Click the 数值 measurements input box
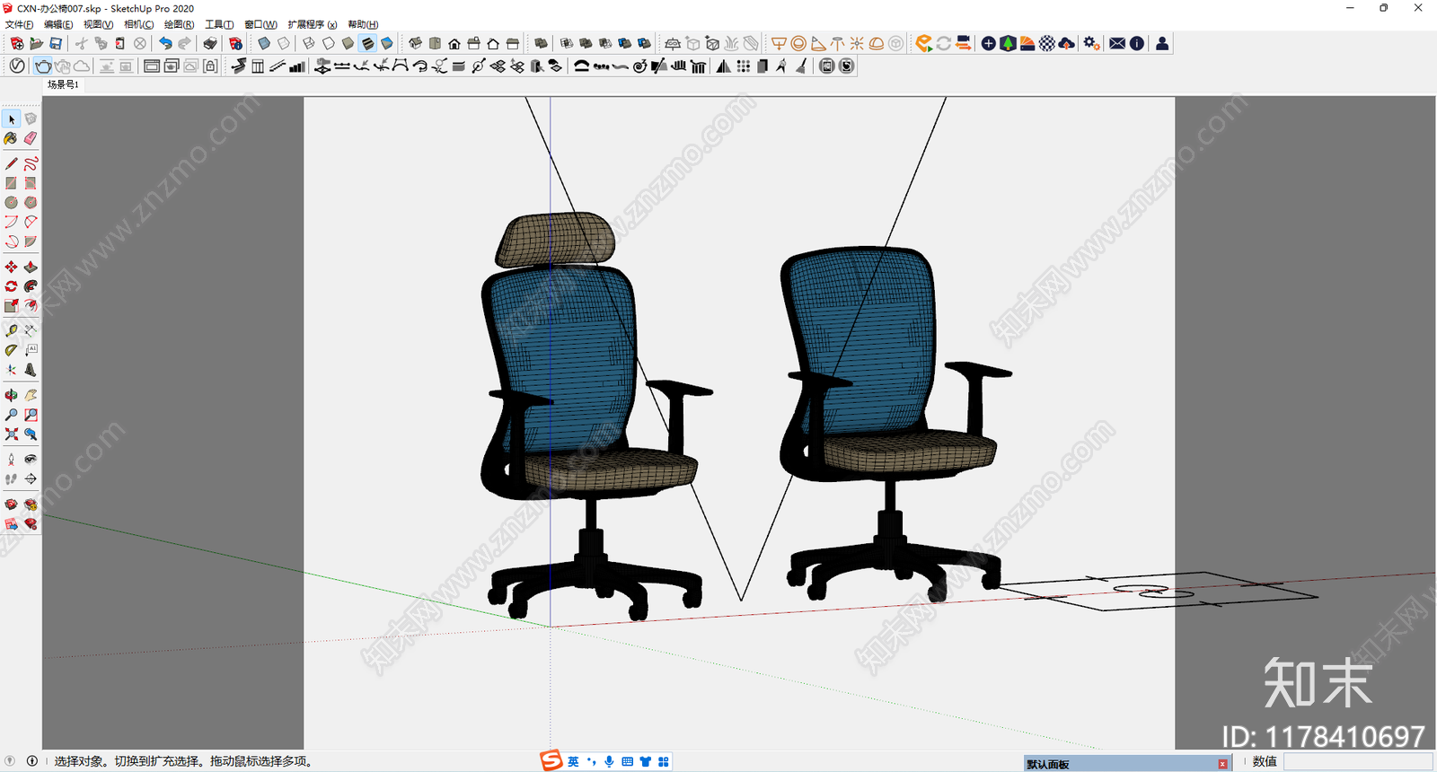This screenshot has height=772, width=1437. click(1358, 761)
